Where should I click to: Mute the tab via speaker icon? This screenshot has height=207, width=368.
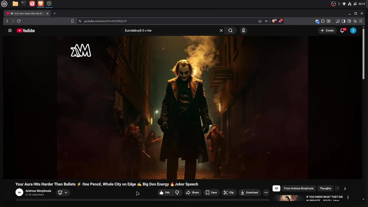[x=12, y=13]
